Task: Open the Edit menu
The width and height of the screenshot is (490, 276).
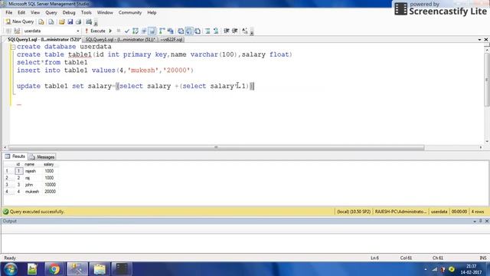Action: pos(21,12)
